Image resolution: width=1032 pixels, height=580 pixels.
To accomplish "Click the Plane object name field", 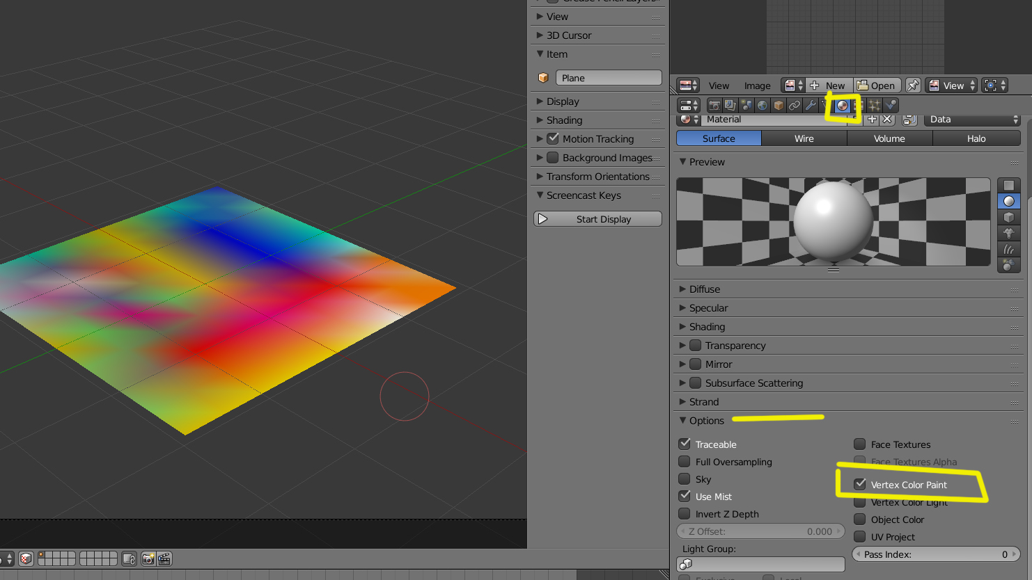I will tap(608, 78).
